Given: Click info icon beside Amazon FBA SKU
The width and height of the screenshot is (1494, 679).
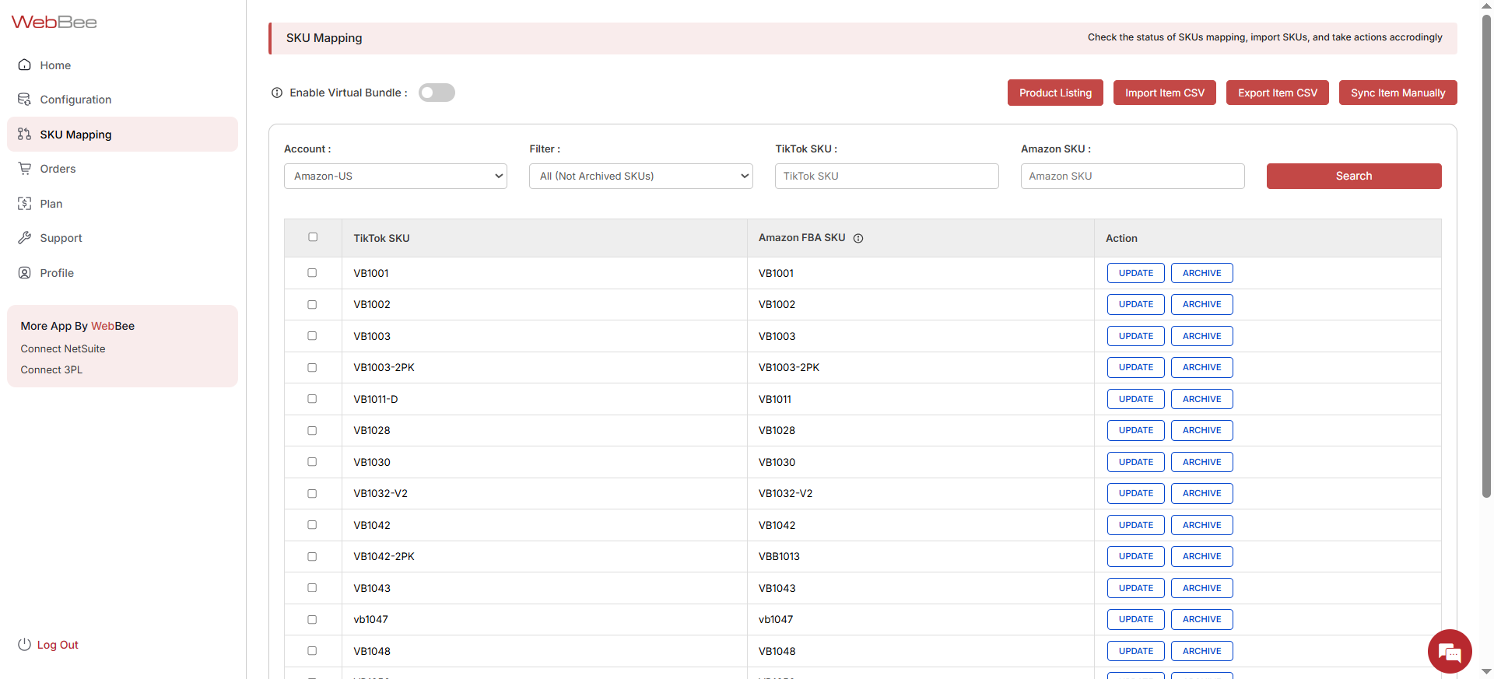Looking at the screenshot, I should (x=858, y=239).
